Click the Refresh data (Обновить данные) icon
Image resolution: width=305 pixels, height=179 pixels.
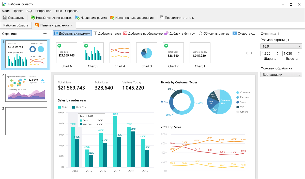[201, 33]
